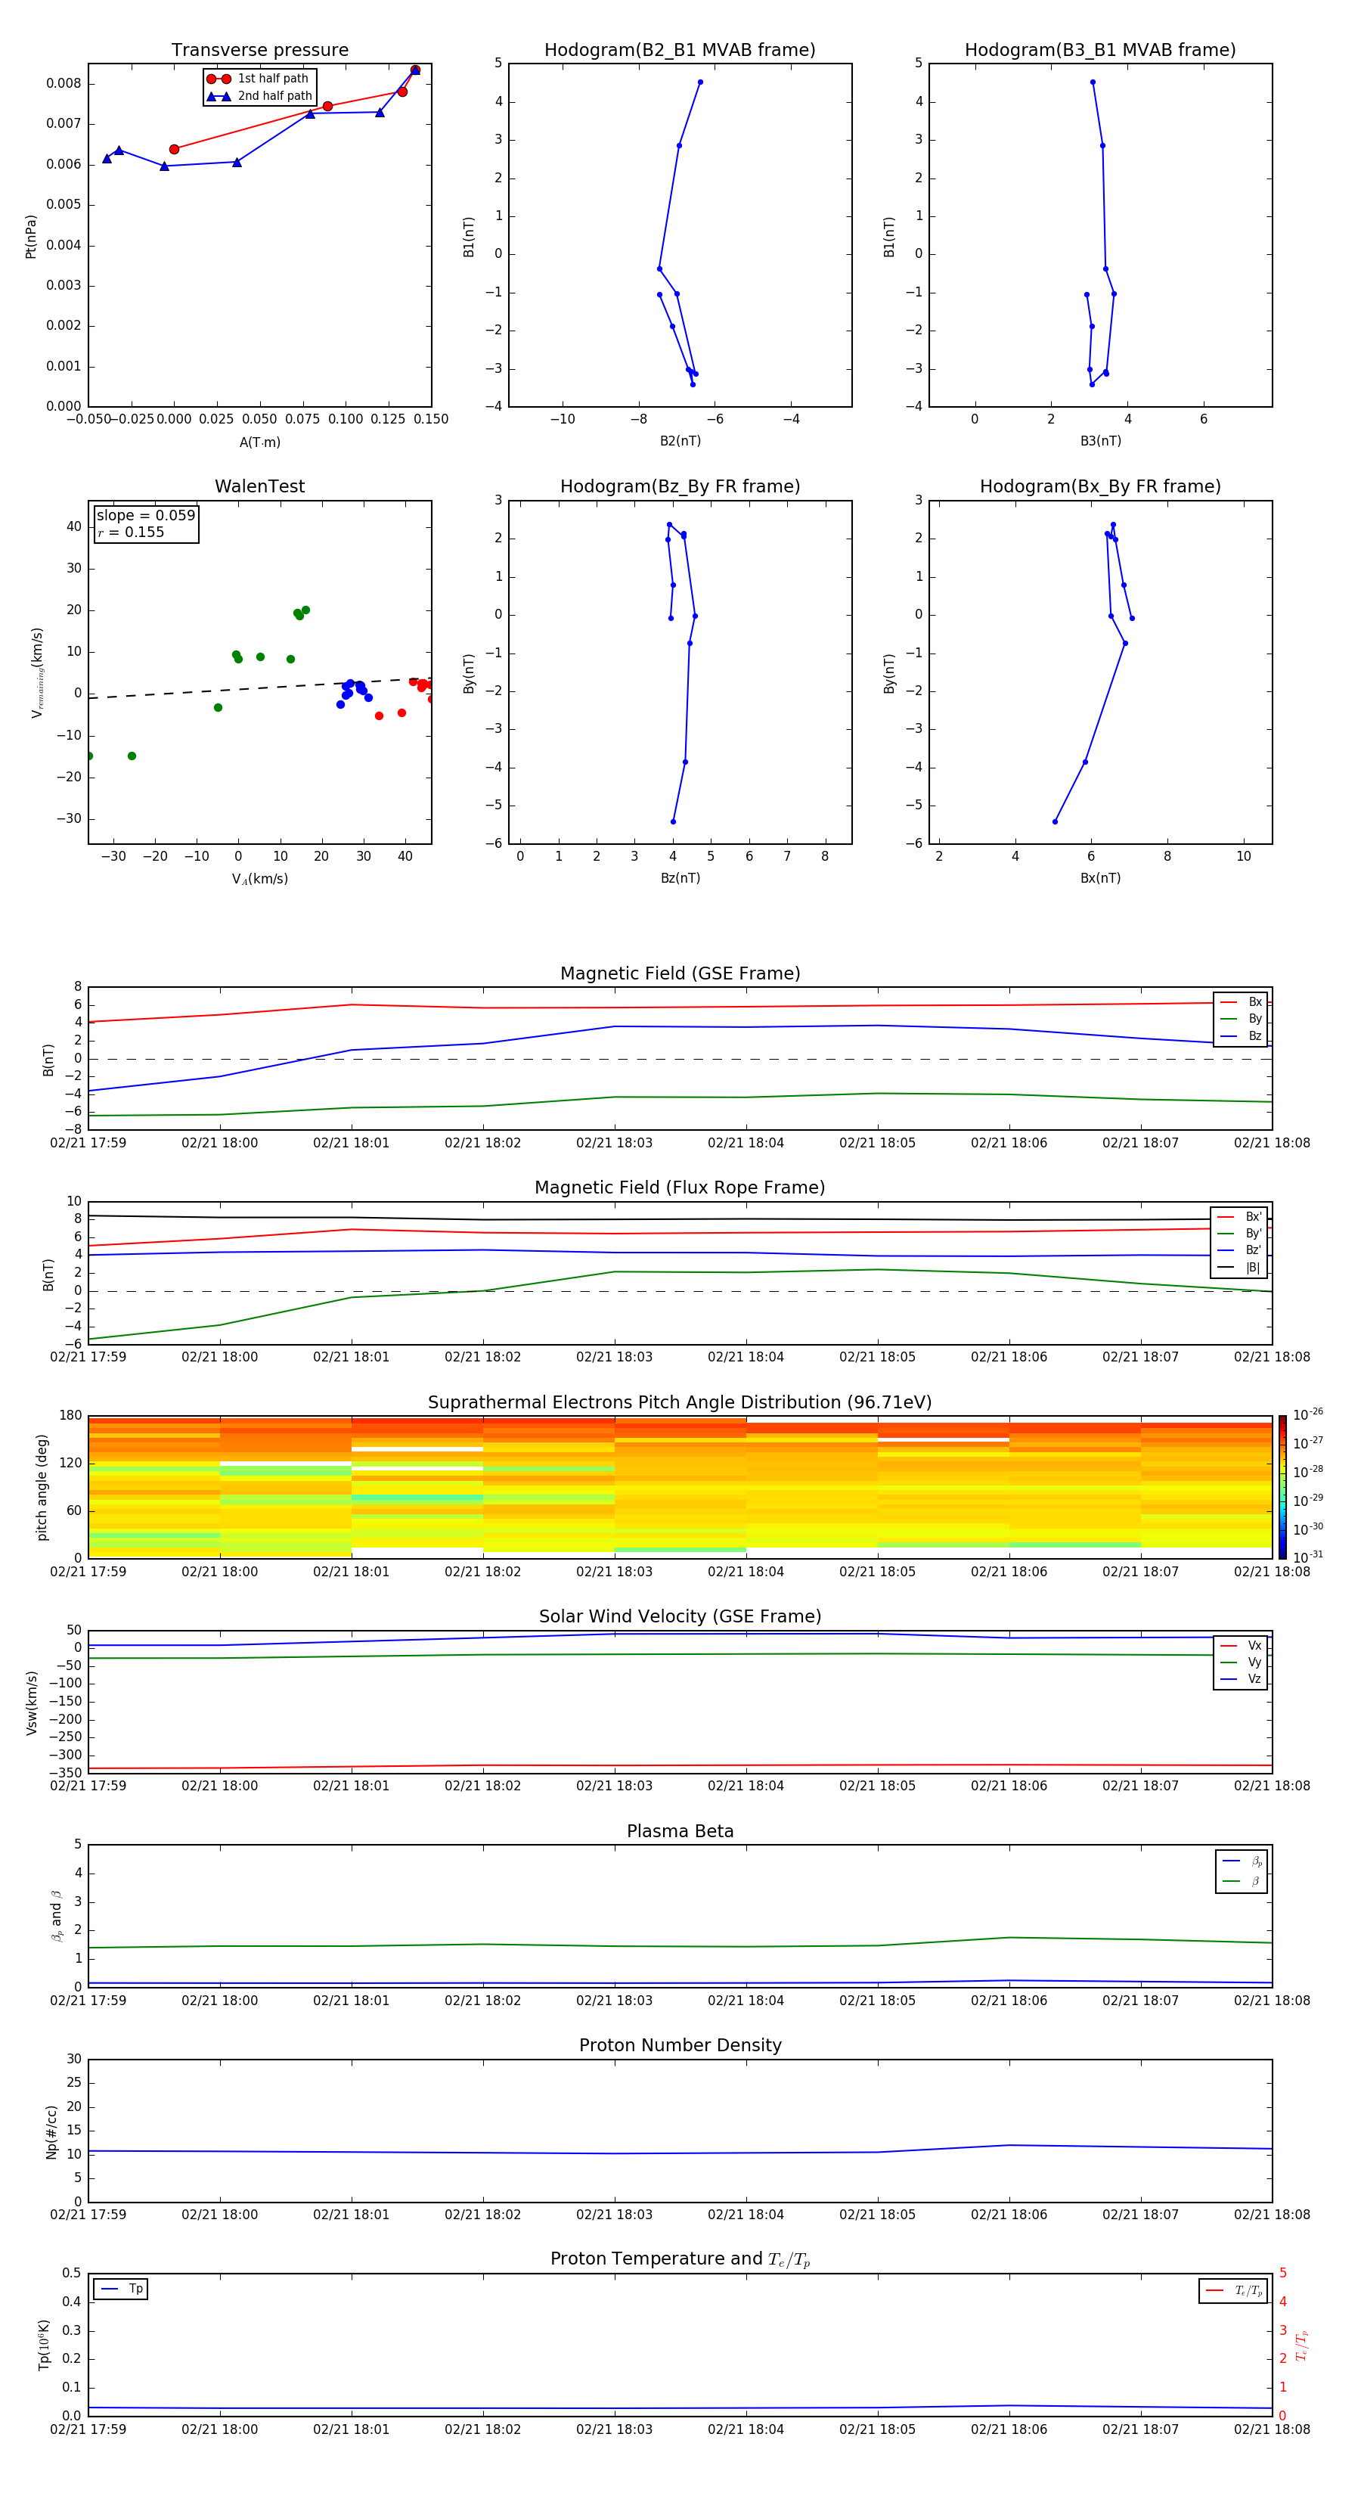The width and height of the screenshot is (1361, 2496).
Task: Click the "r = 0.155" annotation
Action: pyautogui.click(x=131, y=532)
